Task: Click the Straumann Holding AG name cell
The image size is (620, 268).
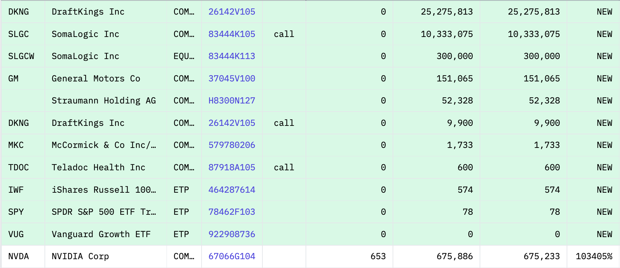Action: [104, 101]
